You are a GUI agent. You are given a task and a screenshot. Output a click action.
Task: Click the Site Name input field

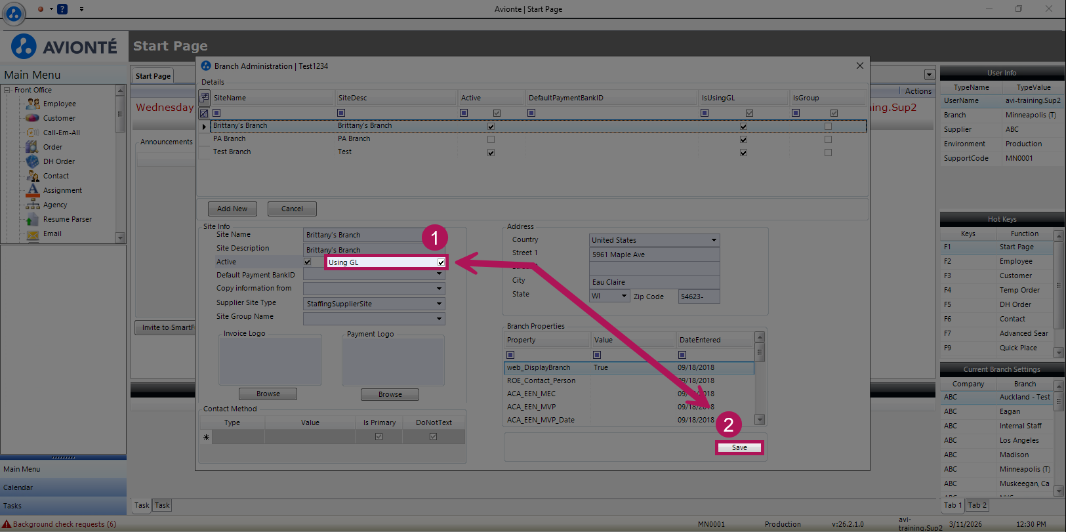click(374, 235)
